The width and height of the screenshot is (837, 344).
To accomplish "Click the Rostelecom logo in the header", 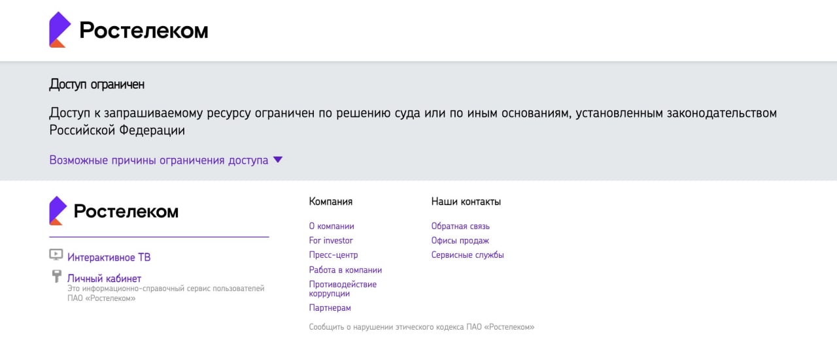I will pyautogui.click(x=129, y=30).
